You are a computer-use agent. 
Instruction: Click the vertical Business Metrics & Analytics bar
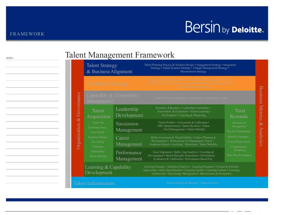point(261,116)
